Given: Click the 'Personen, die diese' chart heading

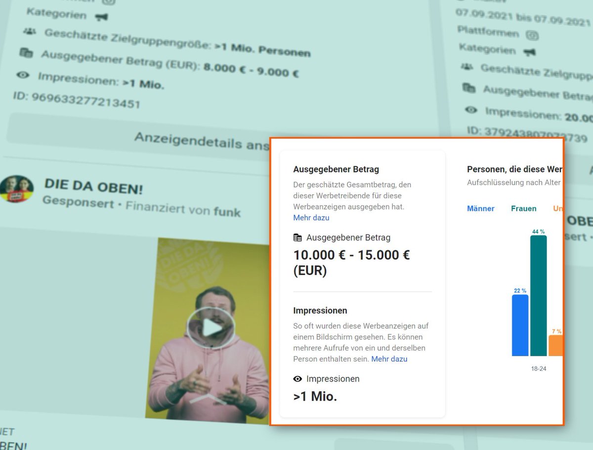Looking at the screenshot, I should (x=514, y=170).
